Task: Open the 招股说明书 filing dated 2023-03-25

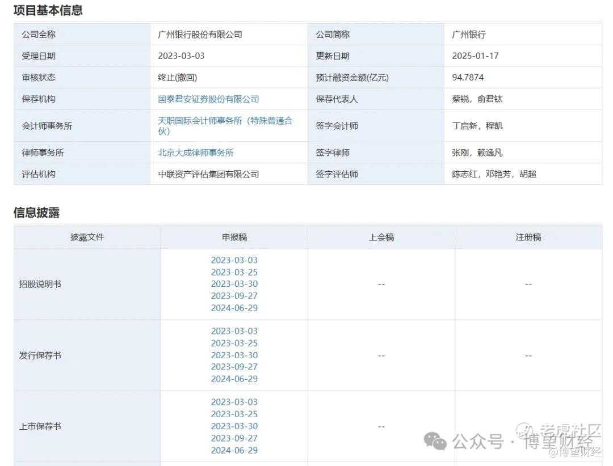Action: pyautogui.click(x=234, y=272)
